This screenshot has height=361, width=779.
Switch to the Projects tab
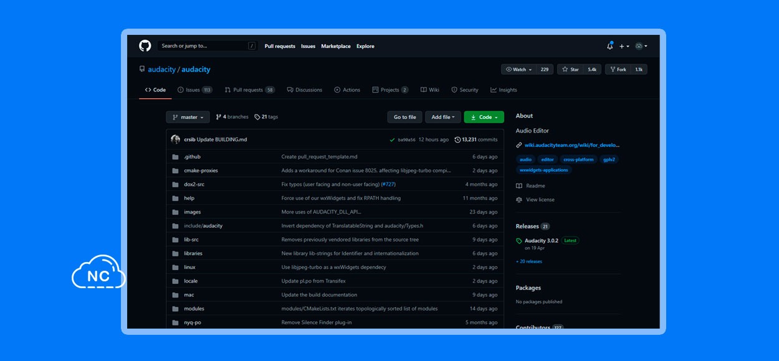[390, 90]
